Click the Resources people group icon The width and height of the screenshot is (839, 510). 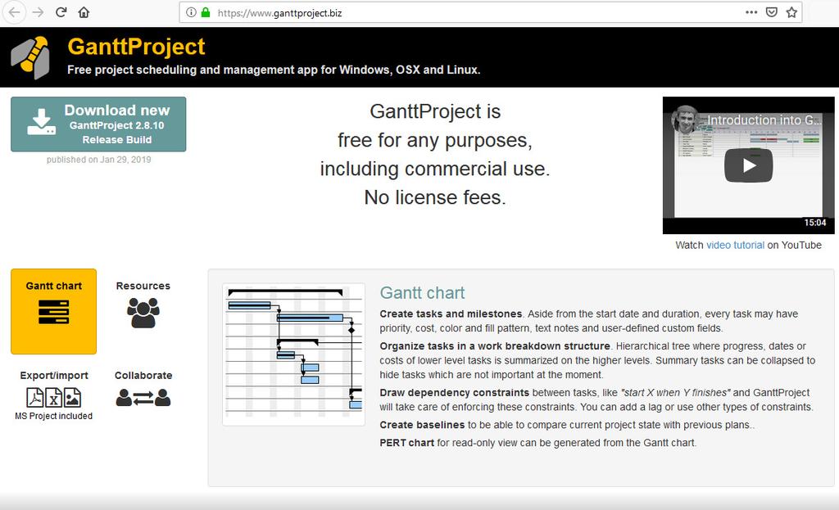click(x=143, y=313)
